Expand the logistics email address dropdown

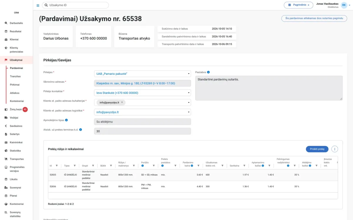tap(189, 112)
